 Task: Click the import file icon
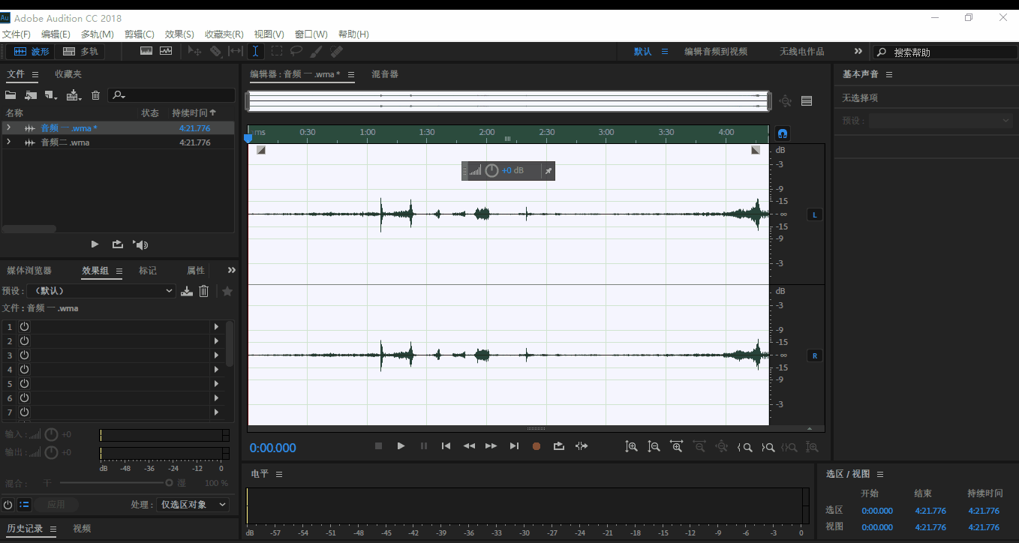(x=31, y=95)
